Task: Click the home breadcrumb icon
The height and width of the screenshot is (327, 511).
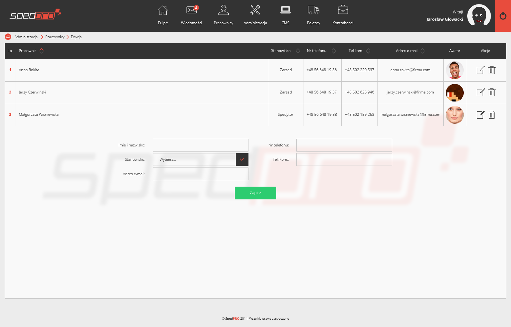Action: tap(8, 37)
